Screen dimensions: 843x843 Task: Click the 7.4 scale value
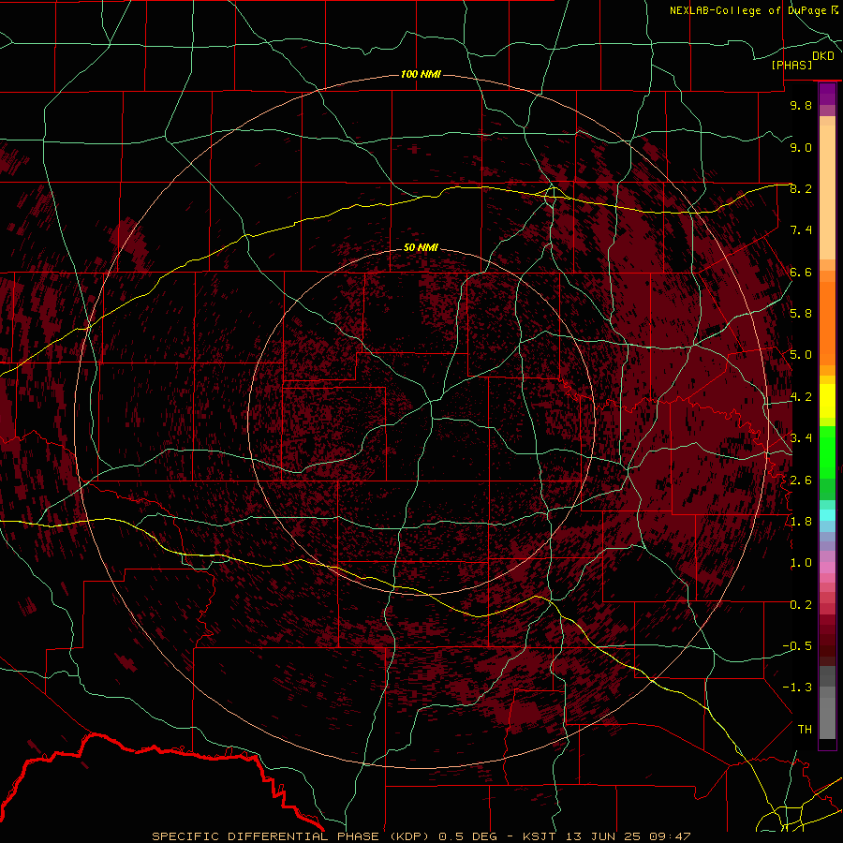801,230
